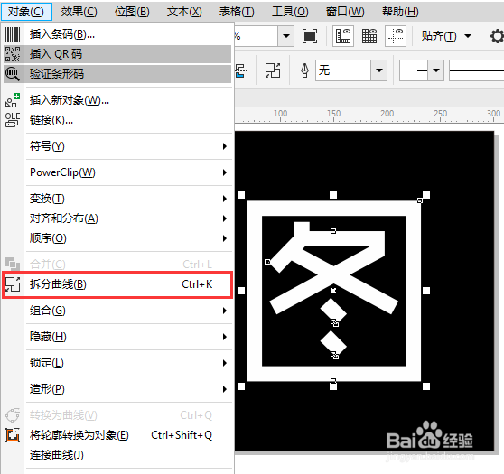This screenshot has width=504, height=474.
Task: Expand the 顺序(O) submenu
Action: pyautogui.click(x=129, y=238)
